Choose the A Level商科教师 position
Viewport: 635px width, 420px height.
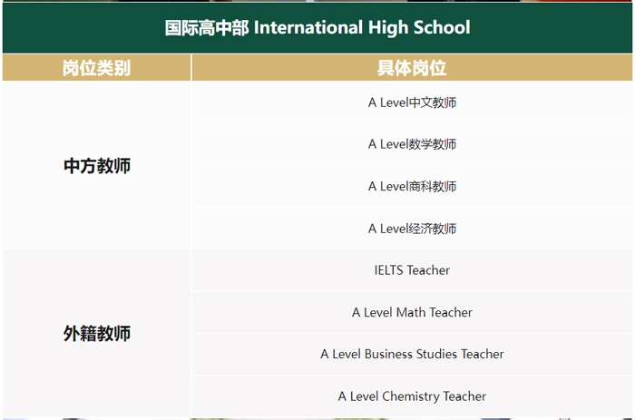(412, 187)
